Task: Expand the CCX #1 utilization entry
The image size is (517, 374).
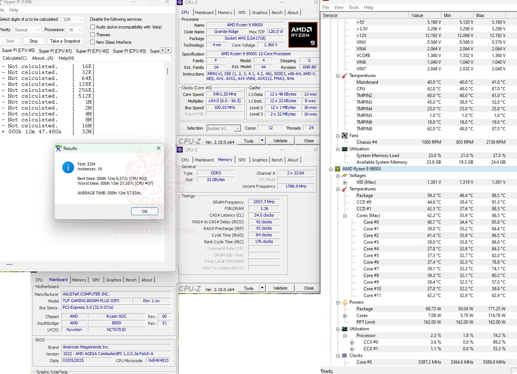Action: (x=352, y=349)
